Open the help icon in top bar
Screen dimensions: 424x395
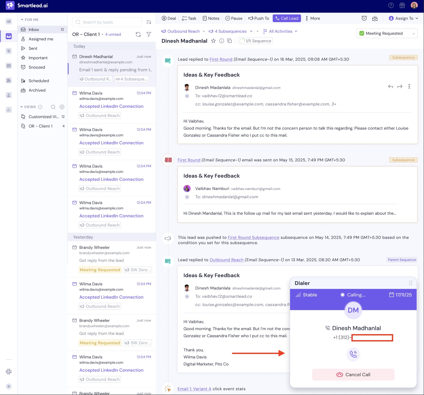[391, 5]
